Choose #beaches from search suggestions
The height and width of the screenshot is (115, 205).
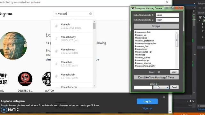click(x=71, y=64)
